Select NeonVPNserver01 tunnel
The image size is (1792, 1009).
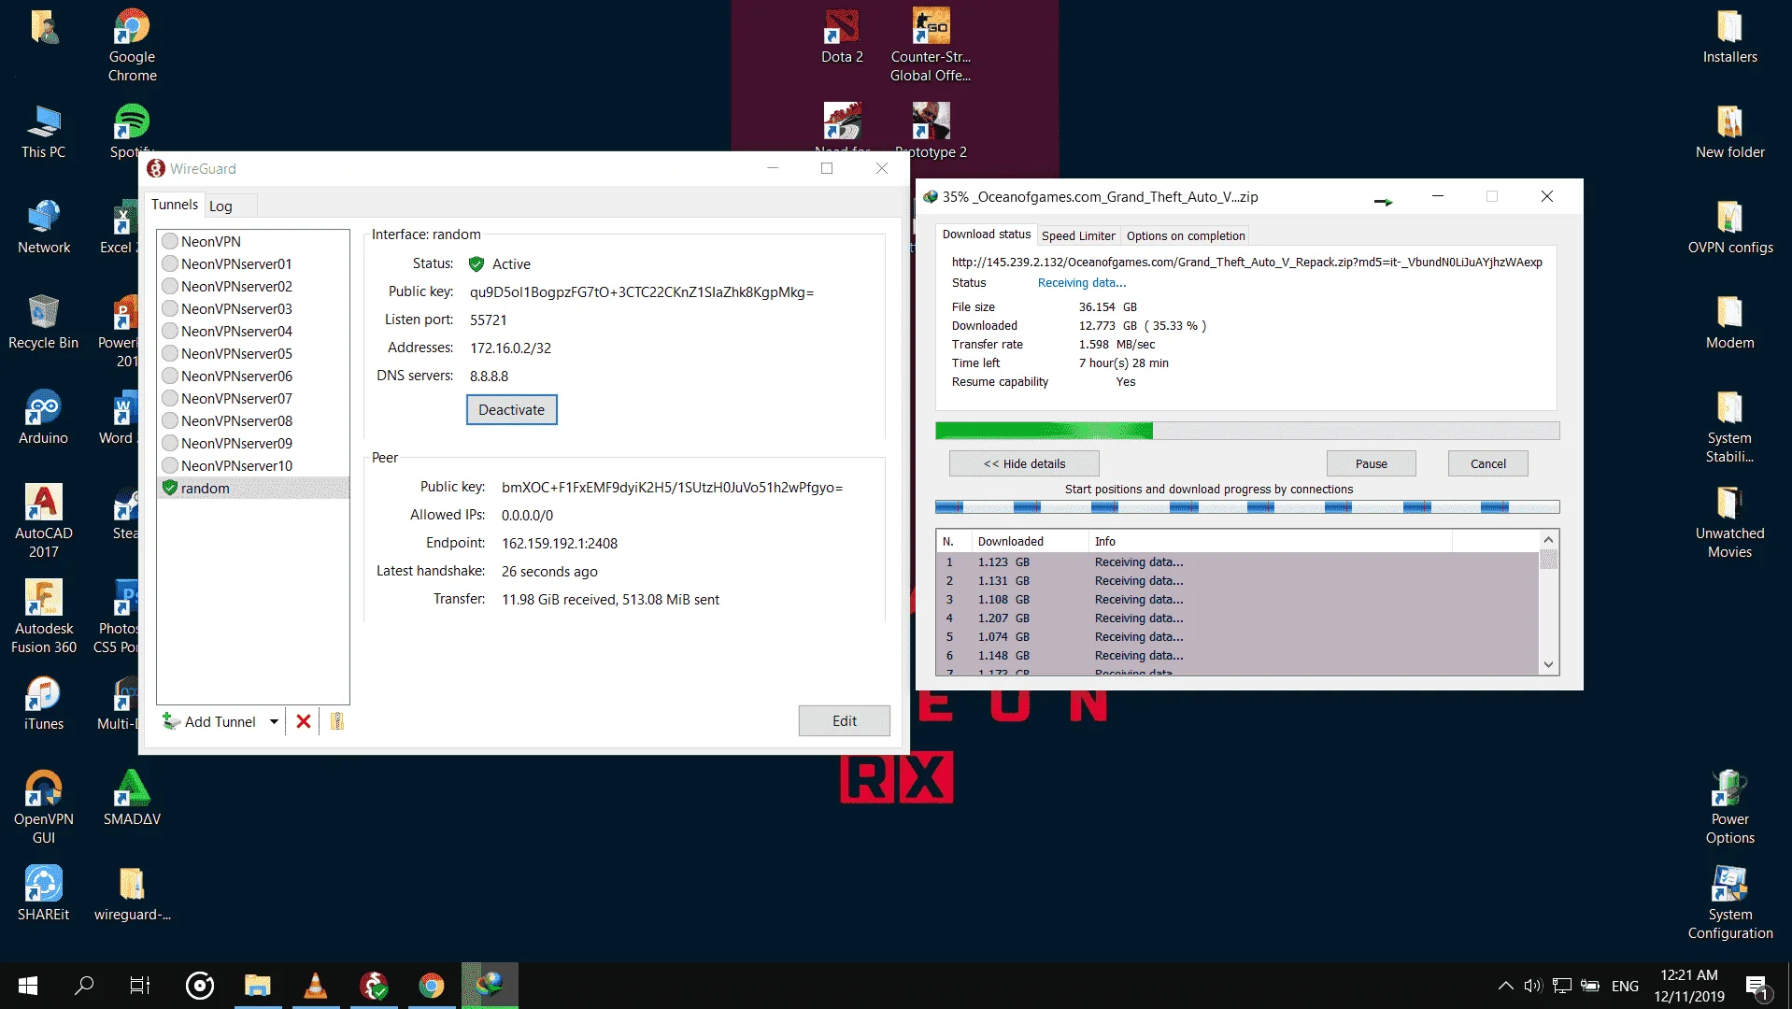pyautogui.click(x=252, y=263)
